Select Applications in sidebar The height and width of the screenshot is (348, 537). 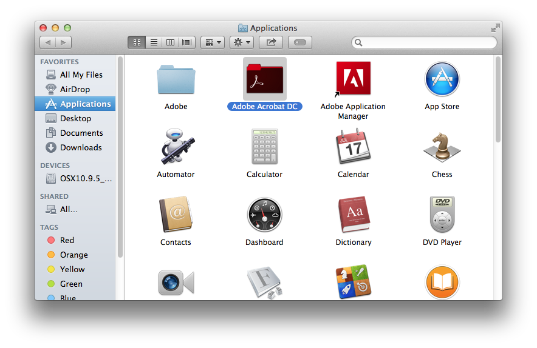click(x=75, y=104)
